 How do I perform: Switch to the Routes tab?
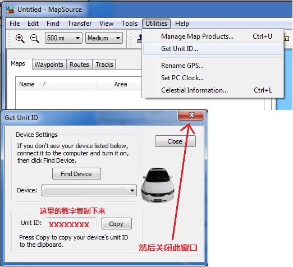coord(79,65)
